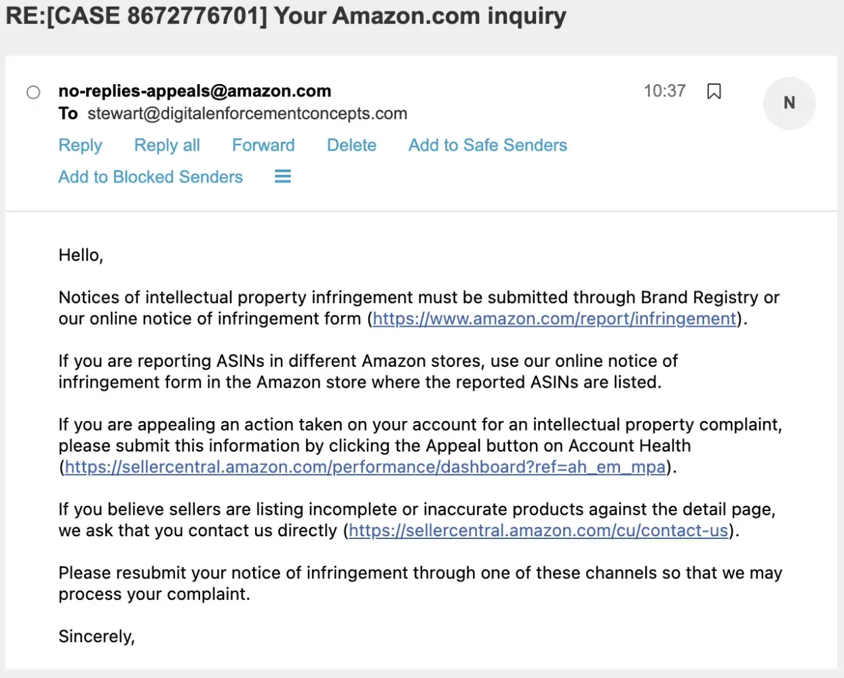This screenshot has height=678, width=844.
Task: Click the 'Hello,' greeting line
Action: coord(81,256)
